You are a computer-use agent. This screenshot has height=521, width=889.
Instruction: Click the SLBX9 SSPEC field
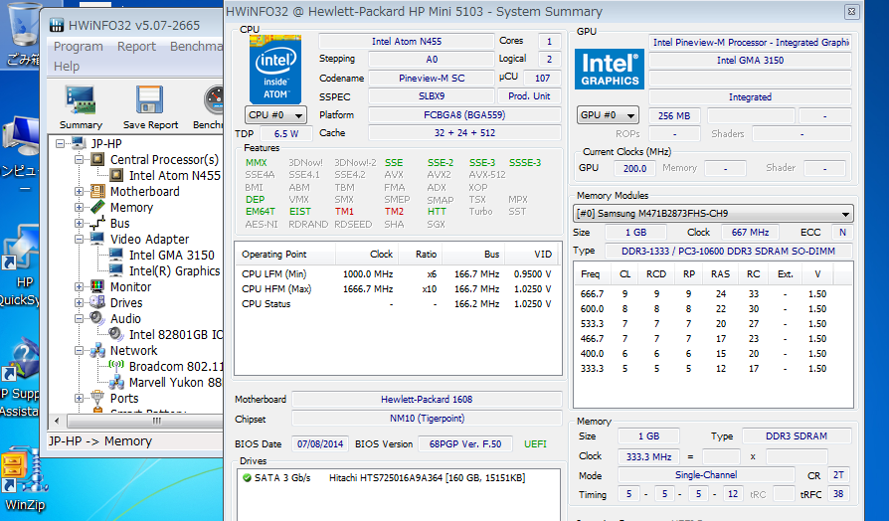point(431,96)
